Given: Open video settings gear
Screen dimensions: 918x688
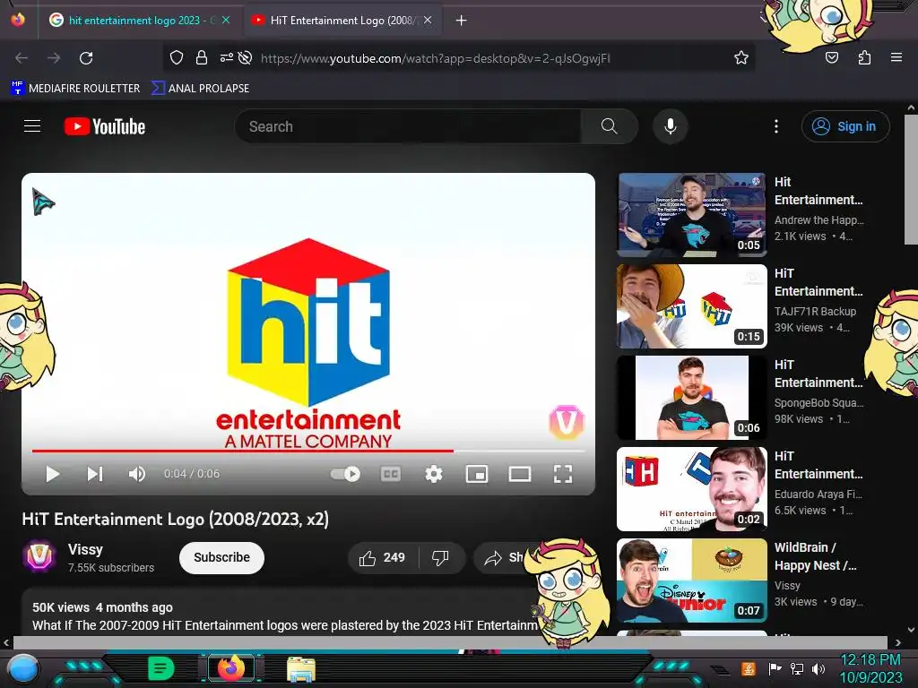Looking at the screenshot, I should [434, 474].
